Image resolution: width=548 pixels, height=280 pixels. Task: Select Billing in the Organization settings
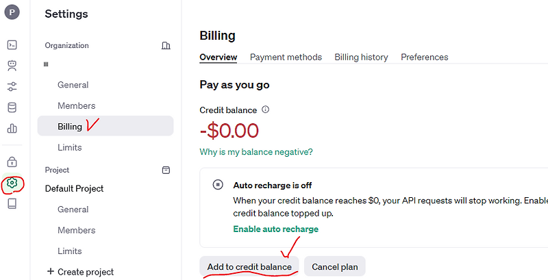click(70, 127)
